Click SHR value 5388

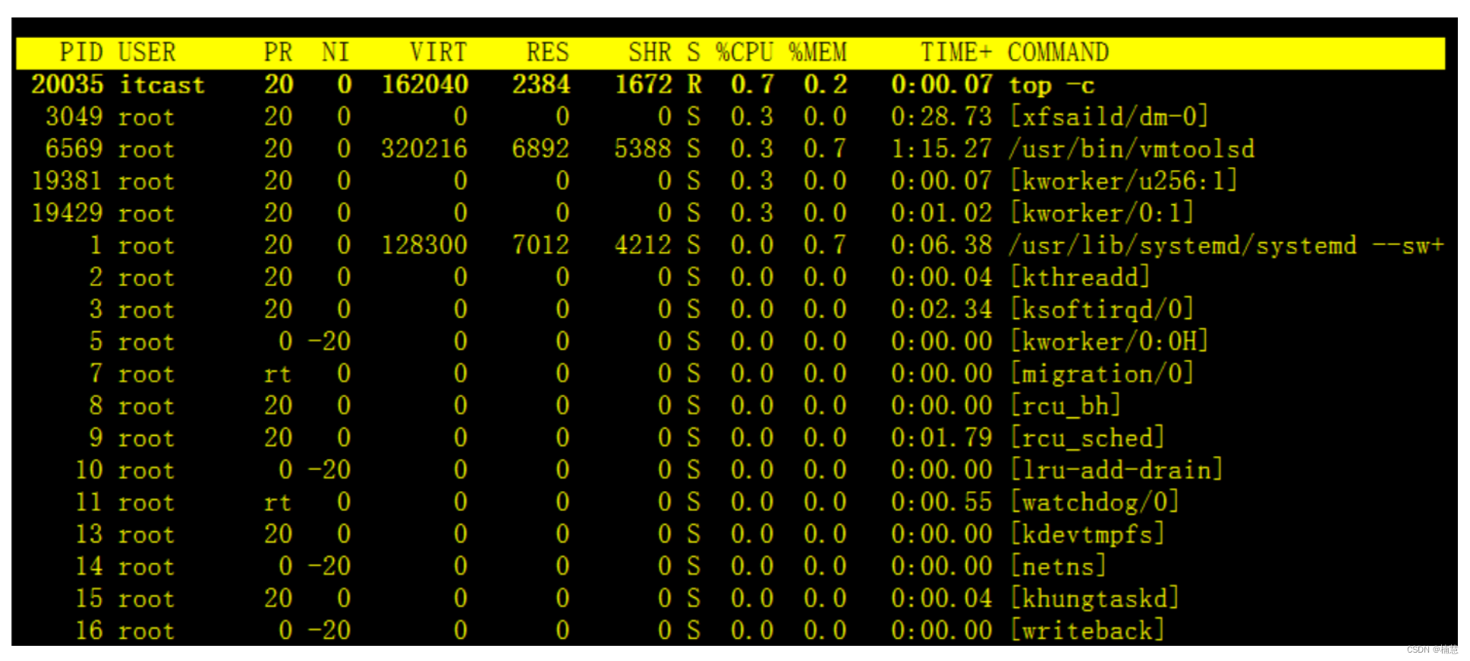click(x=643, y=149)
